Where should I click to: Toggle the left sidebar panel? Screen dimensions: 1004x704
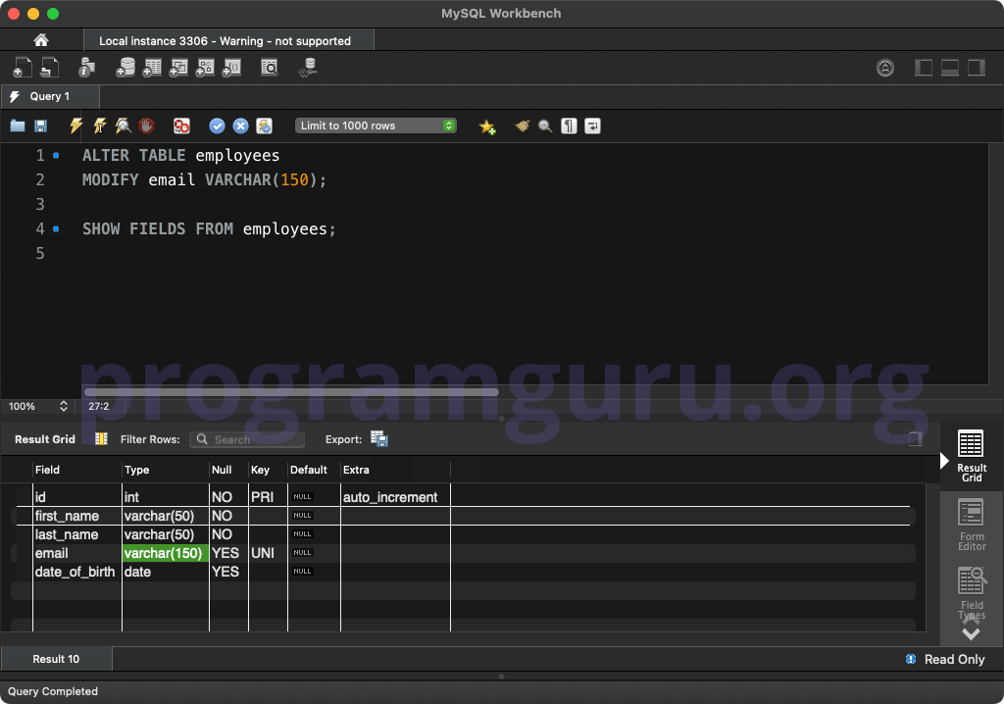click(924, 68)
